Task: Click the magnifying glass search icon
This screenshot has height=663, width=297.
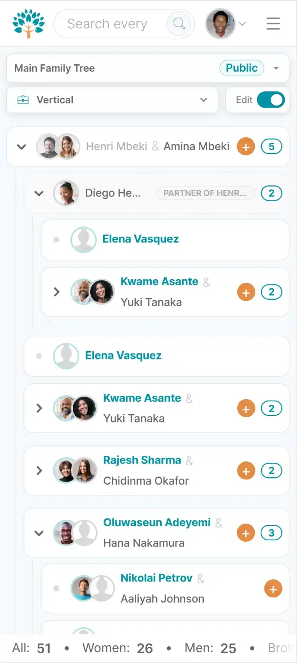Action: (179, 23)
